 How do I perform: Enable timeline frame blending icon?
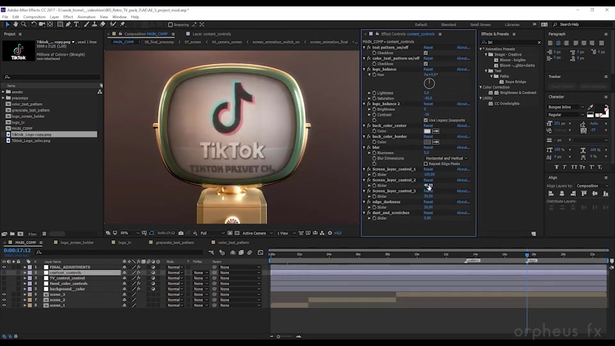point(242,252)
